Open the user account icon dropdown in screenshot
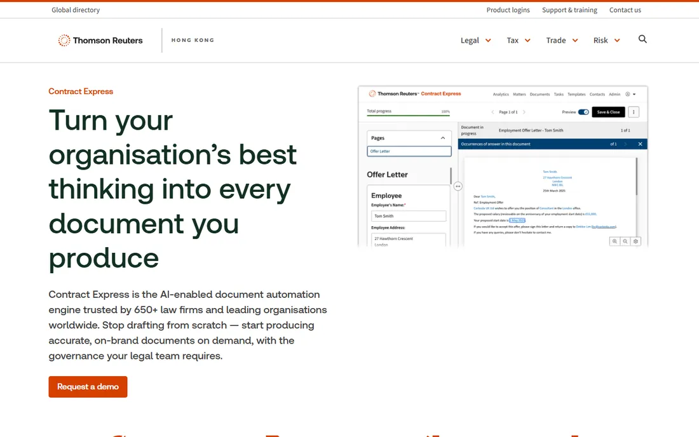Viewport: 699px width, 437px height. (630, 95)
